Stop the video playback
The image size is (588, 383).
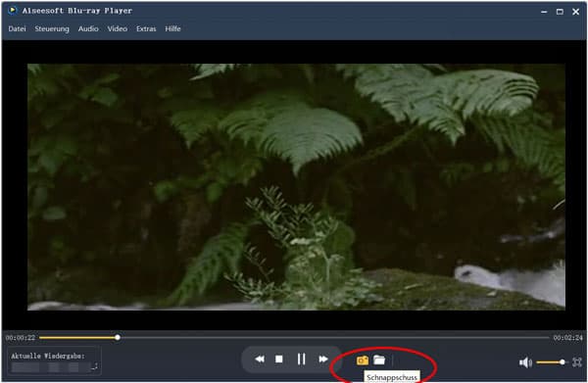pos(279,359)
